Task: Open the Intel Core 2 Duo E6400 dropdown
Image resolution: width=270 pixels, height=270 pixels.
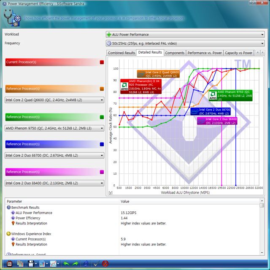Action: pos(54,183)
